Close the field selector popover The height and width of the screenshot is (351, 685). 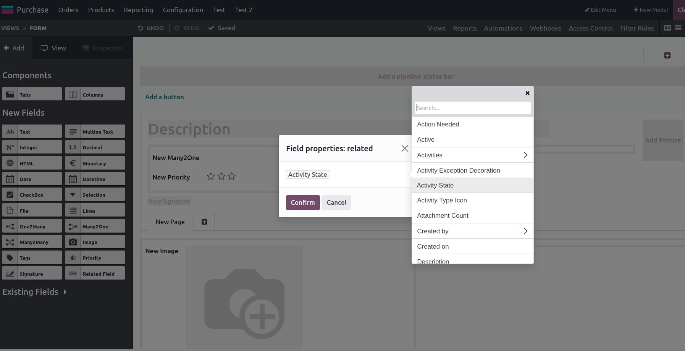pyautogui.click(x=527, y=93)
